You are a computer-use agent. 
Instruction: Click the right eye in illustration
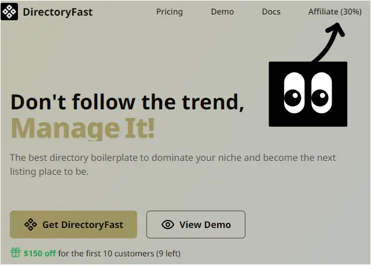coord(322,93)
